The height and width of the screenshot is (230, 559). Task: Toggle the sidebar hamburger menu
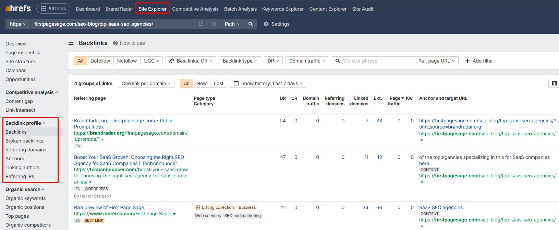point(71,43)
